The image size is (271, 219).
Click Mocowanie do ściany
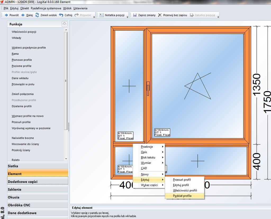pos(25,144)
